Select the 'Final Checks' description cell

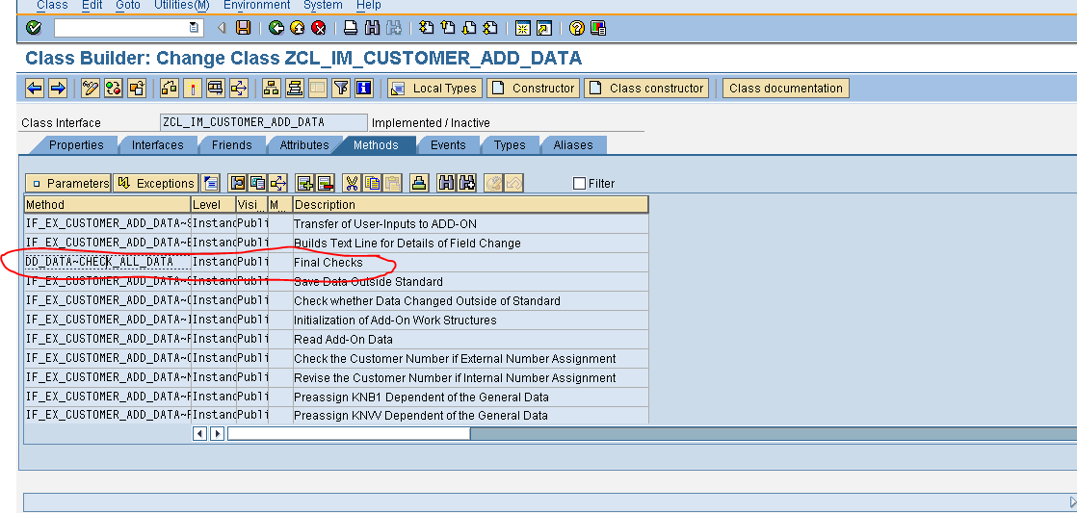tap(470, 262)
